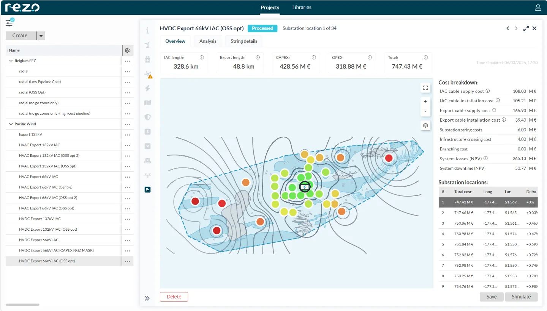
Task: Collapse the Pacific Wind project group
Action: 11,124
